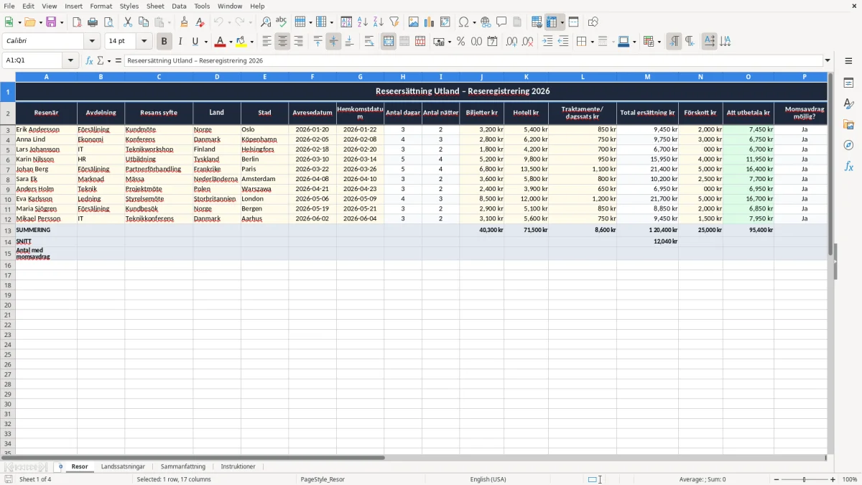The image size is (862, 485).
Task: Toggle Align Left
Action: pos(267,42)
